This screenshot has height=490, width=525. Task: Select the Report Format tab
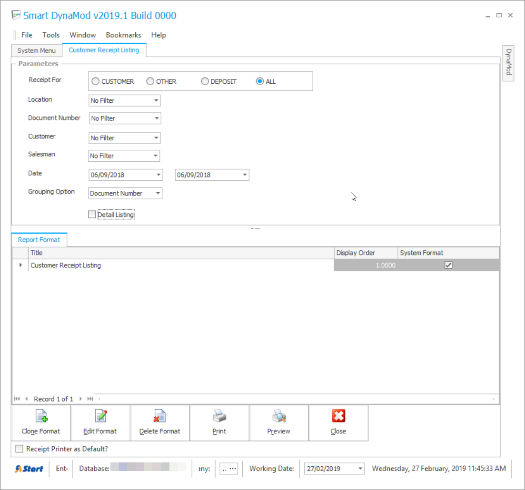(x=39, y=240)
